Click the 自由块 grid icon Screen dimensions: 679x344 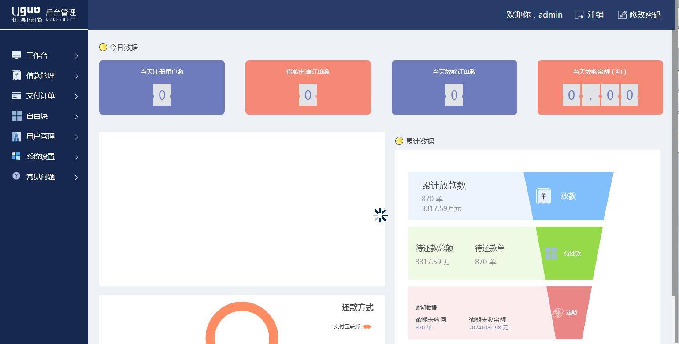coord(16,116)
